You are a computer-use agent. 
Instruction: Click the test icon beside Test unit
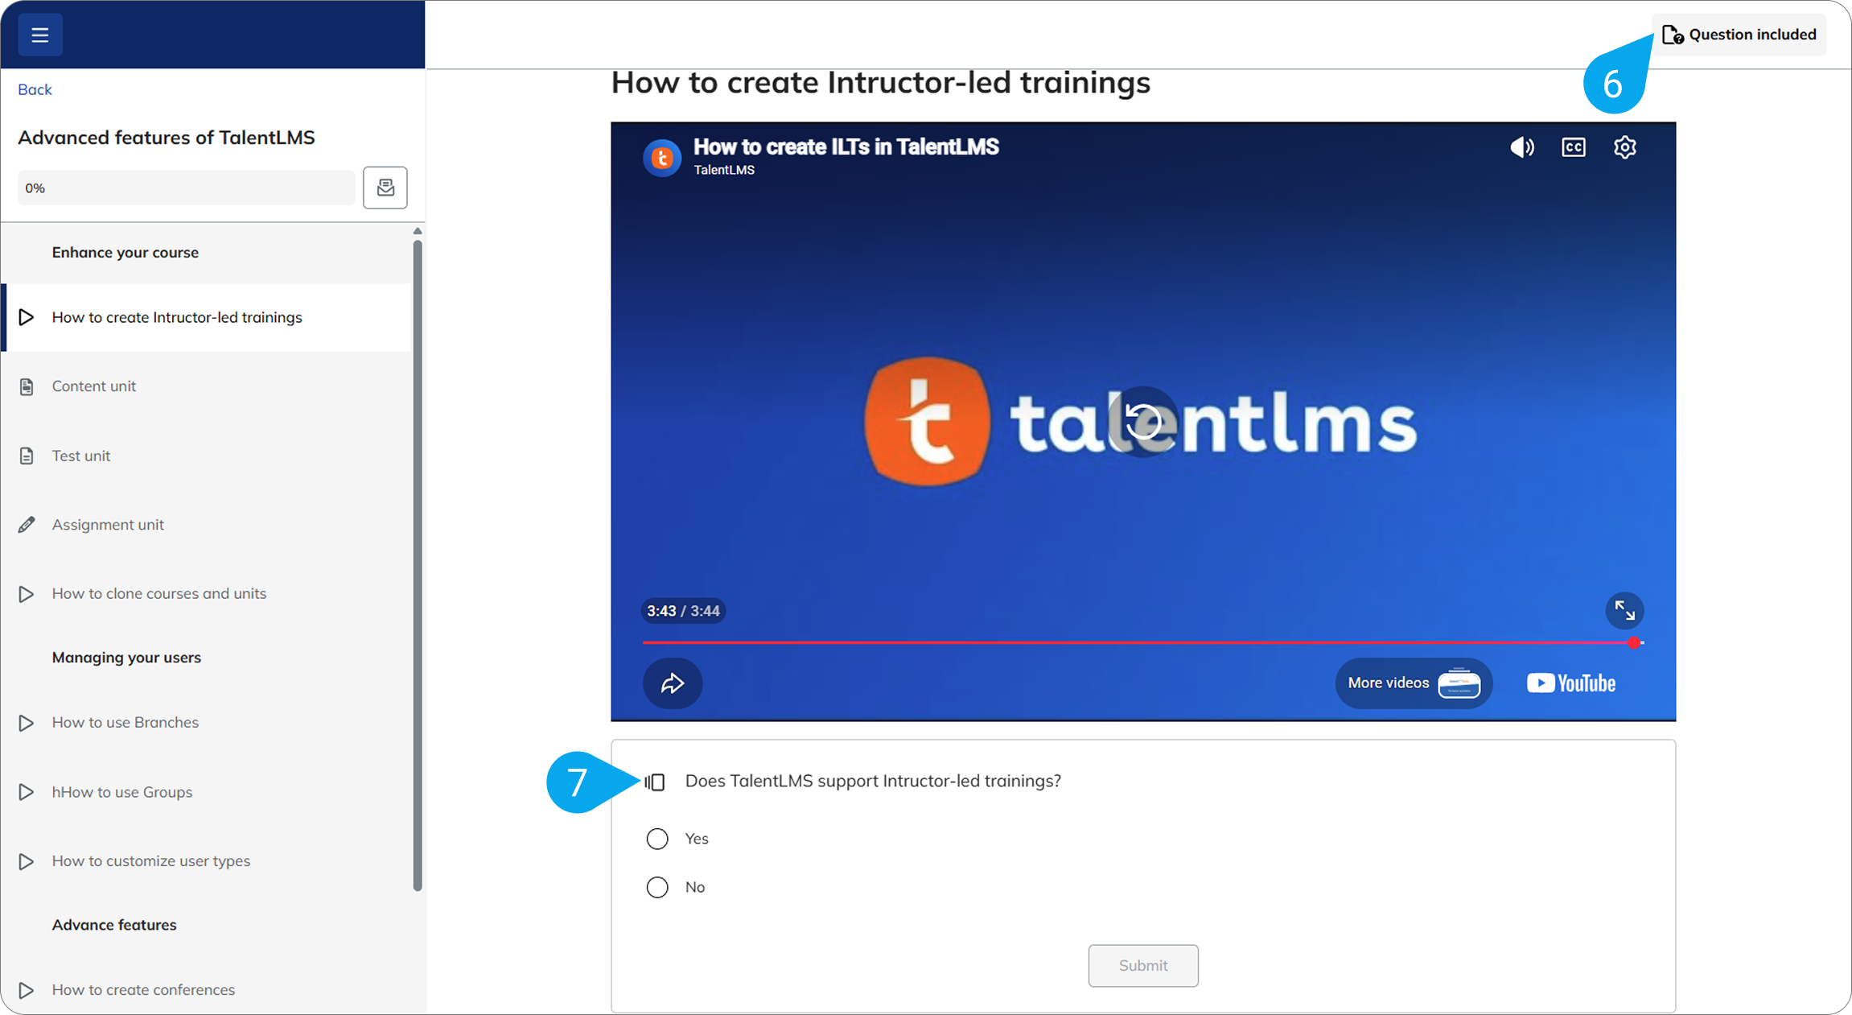pyautogui.click(x=27, y=456)
